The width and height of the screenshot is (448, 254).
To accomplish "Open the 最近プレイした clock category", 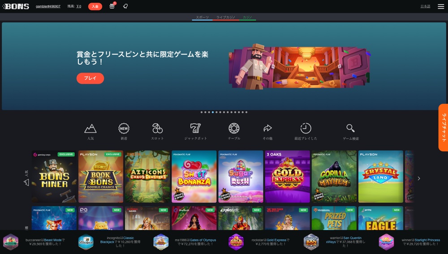I will click(306, 131).
